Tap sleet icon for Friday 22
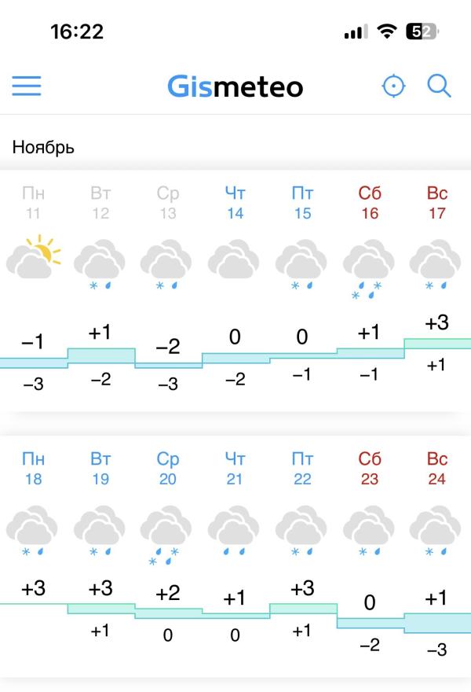 pyautogui.click(x=301, y=531)
